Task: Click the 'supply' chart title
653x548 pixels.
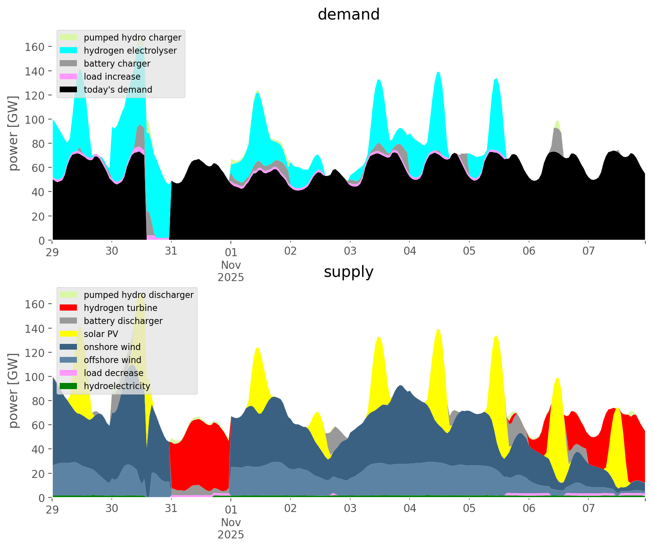Action: 349,272
